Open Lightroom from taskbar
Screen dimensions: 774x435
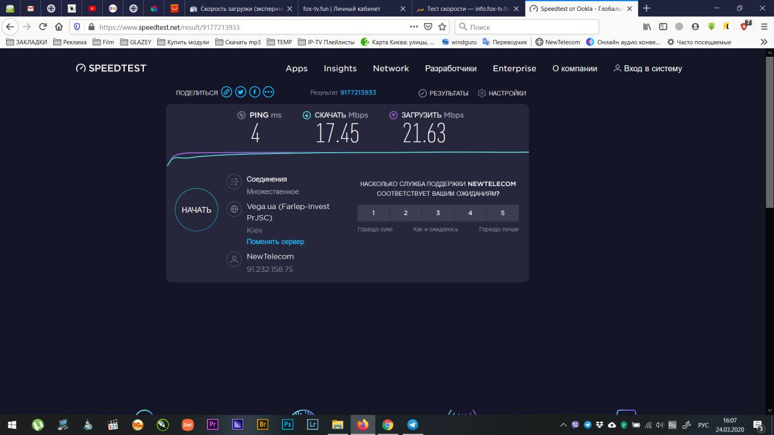[x=313, y=425]
